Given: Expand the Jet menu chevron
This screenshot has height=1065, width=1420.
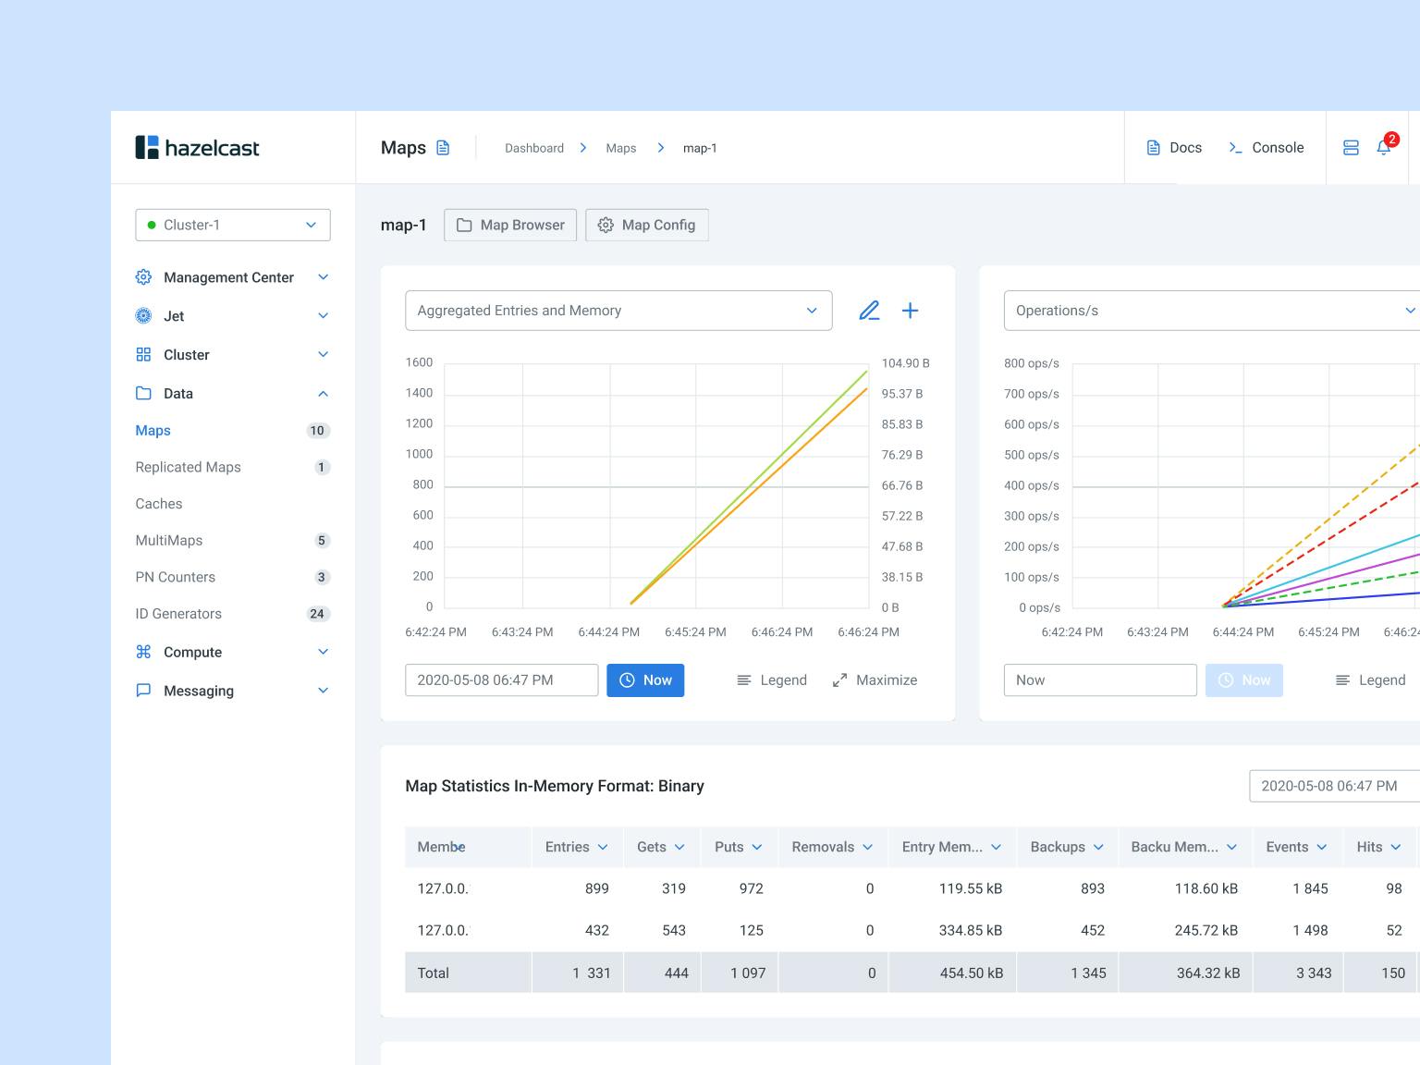Looking at the screenshot, I should (x=324, y=316).
